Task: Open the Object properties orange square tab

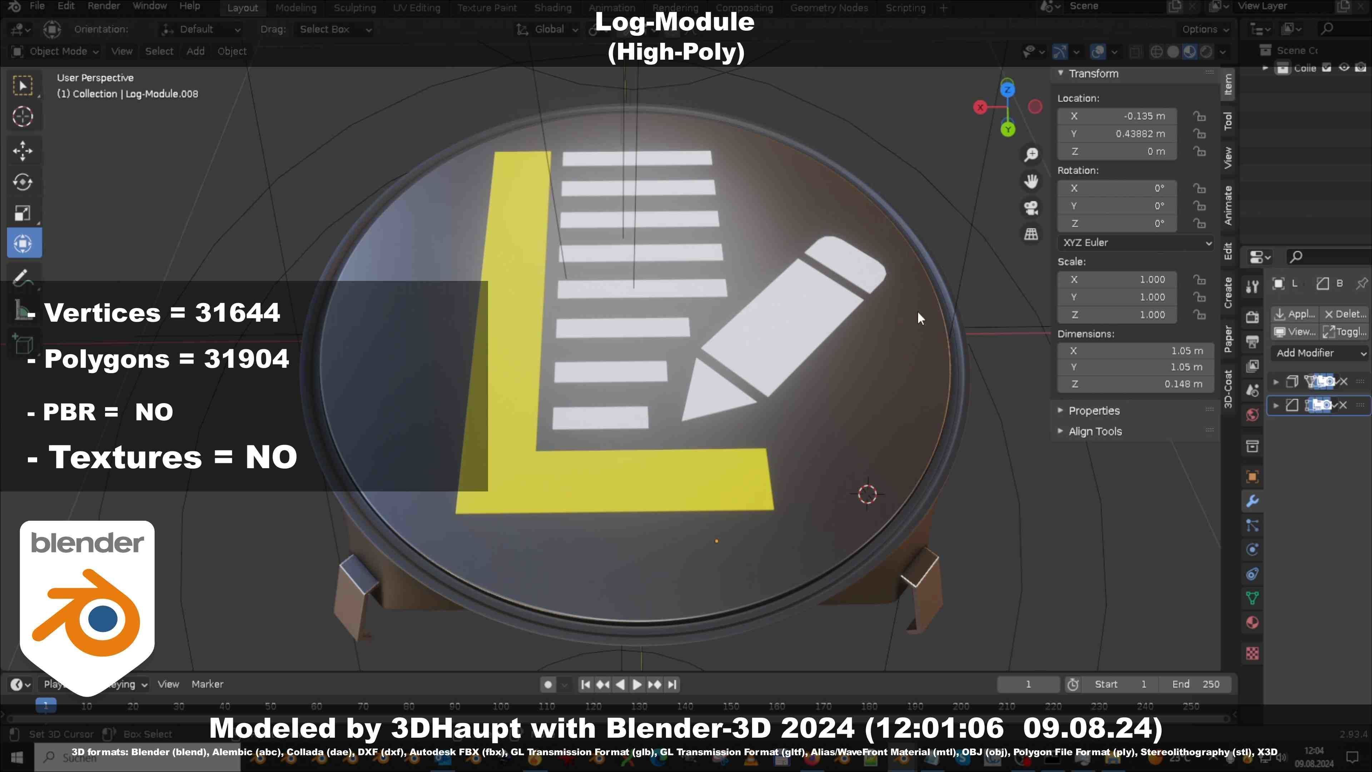Action: 1252,477
